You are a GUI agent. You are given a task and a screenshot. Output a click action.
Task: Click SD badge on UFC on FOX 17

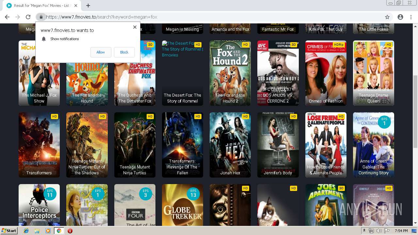coord(293,45)
